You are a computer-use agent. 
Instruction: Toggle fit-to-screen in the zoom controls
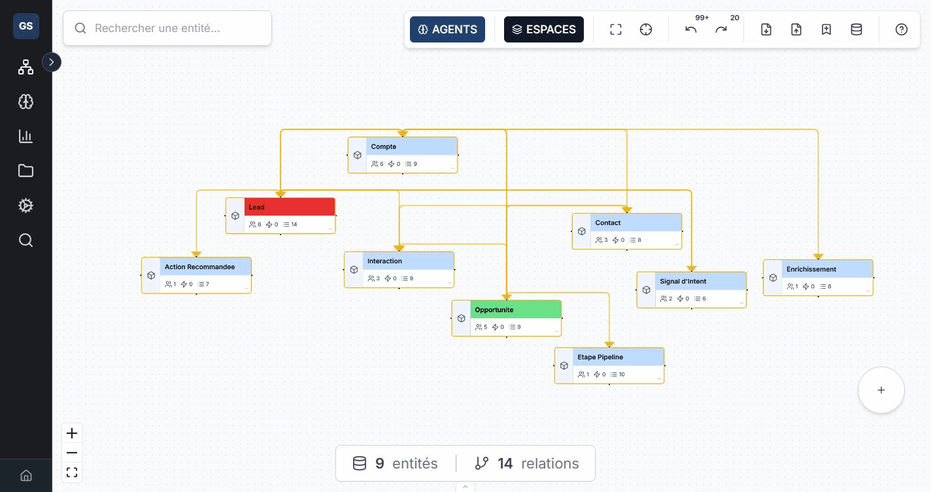pyautogui.click(x=72, y=472)
